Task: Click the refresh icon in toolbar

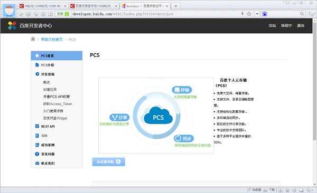Action: pos(29,14)
